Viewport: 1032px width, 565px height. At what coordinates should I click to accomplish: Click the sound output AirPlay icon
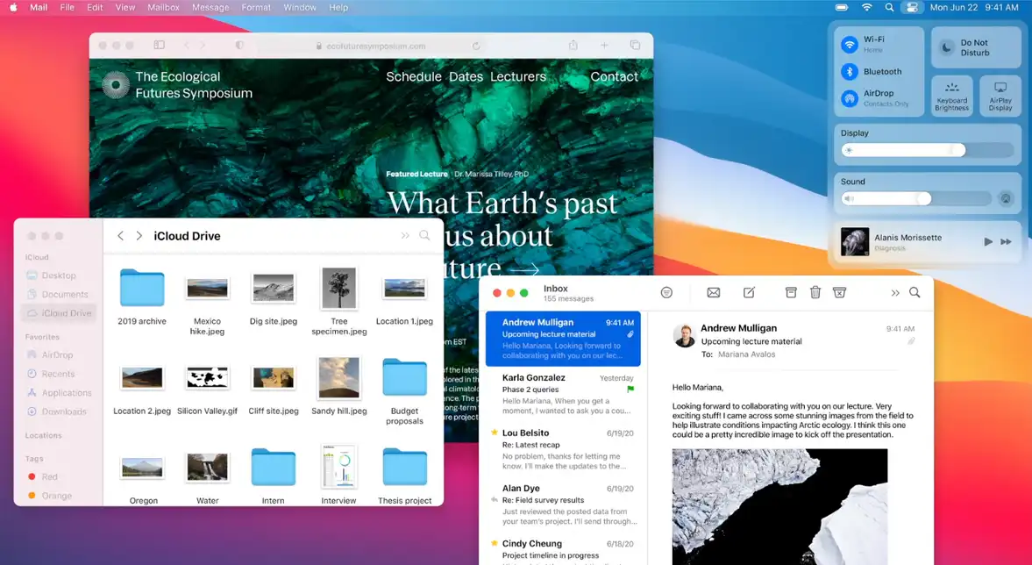1006,198
